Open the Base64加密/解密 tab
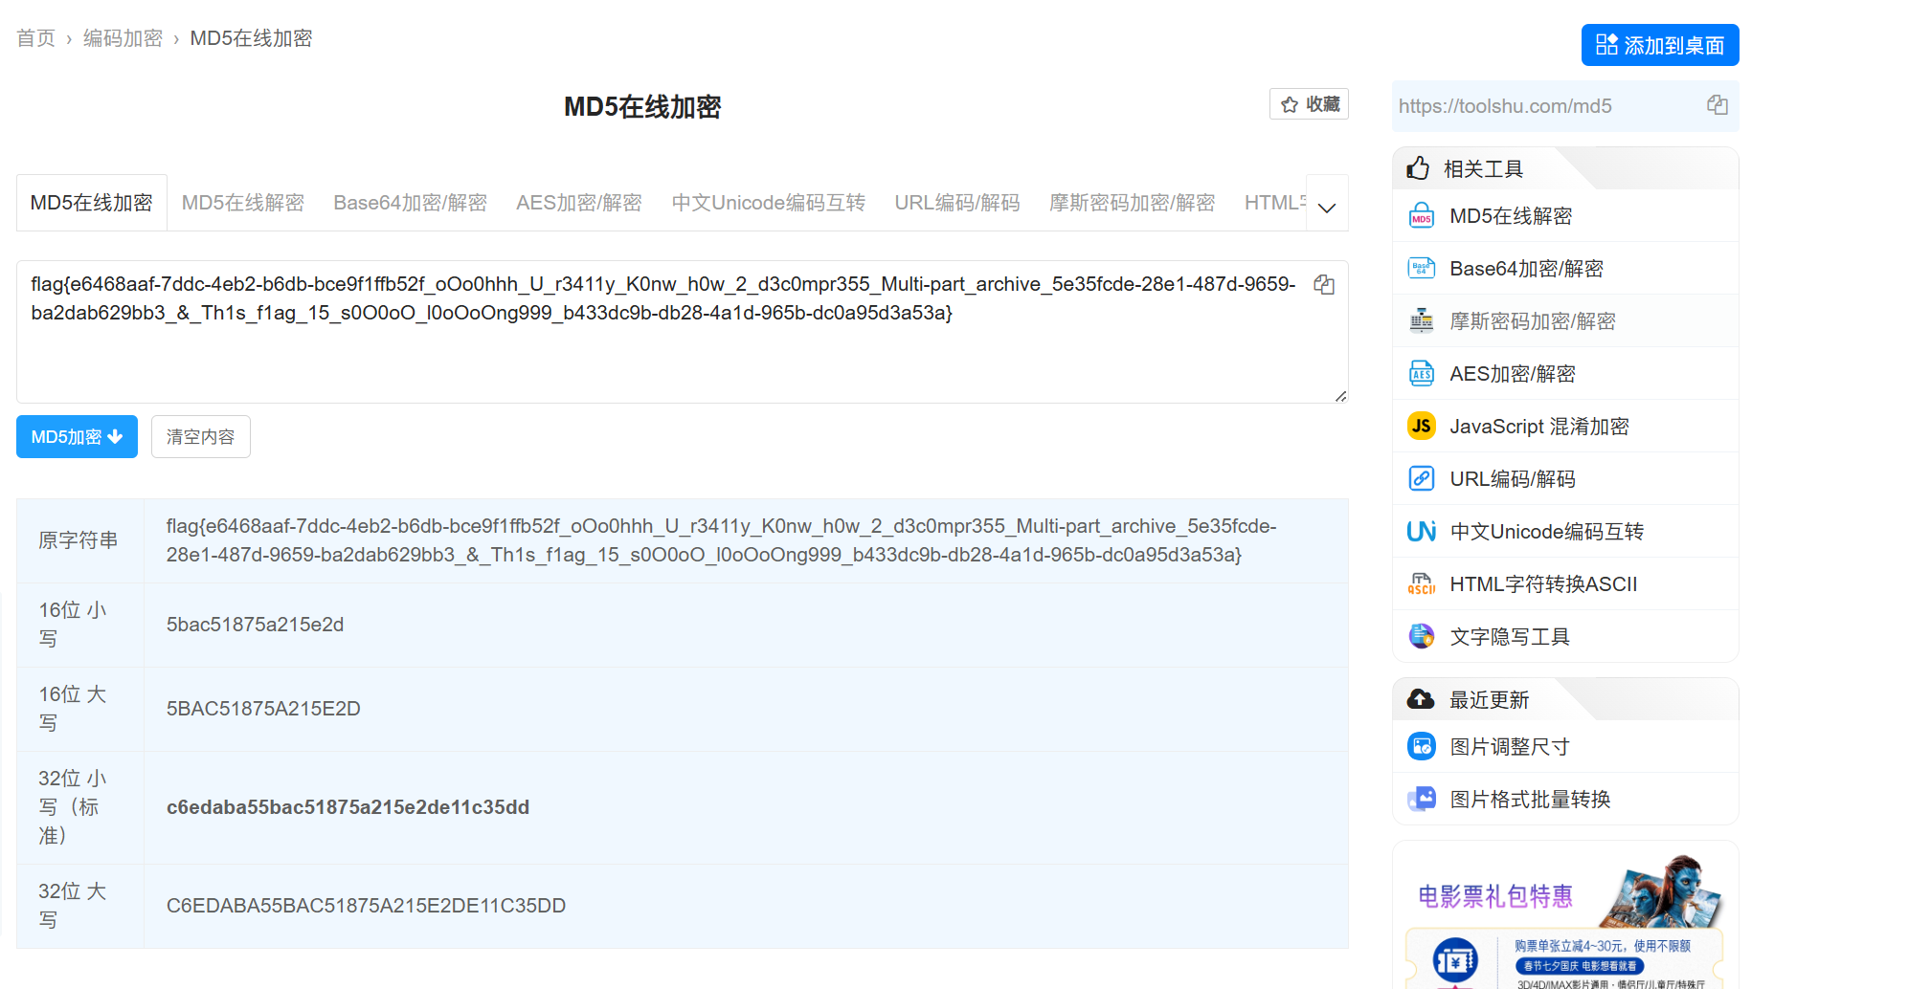 point(410,203)
